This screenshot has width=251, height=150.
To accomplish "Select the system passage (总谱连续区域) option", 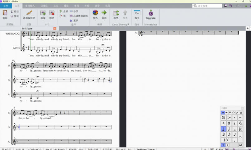I will click(79, 16).
